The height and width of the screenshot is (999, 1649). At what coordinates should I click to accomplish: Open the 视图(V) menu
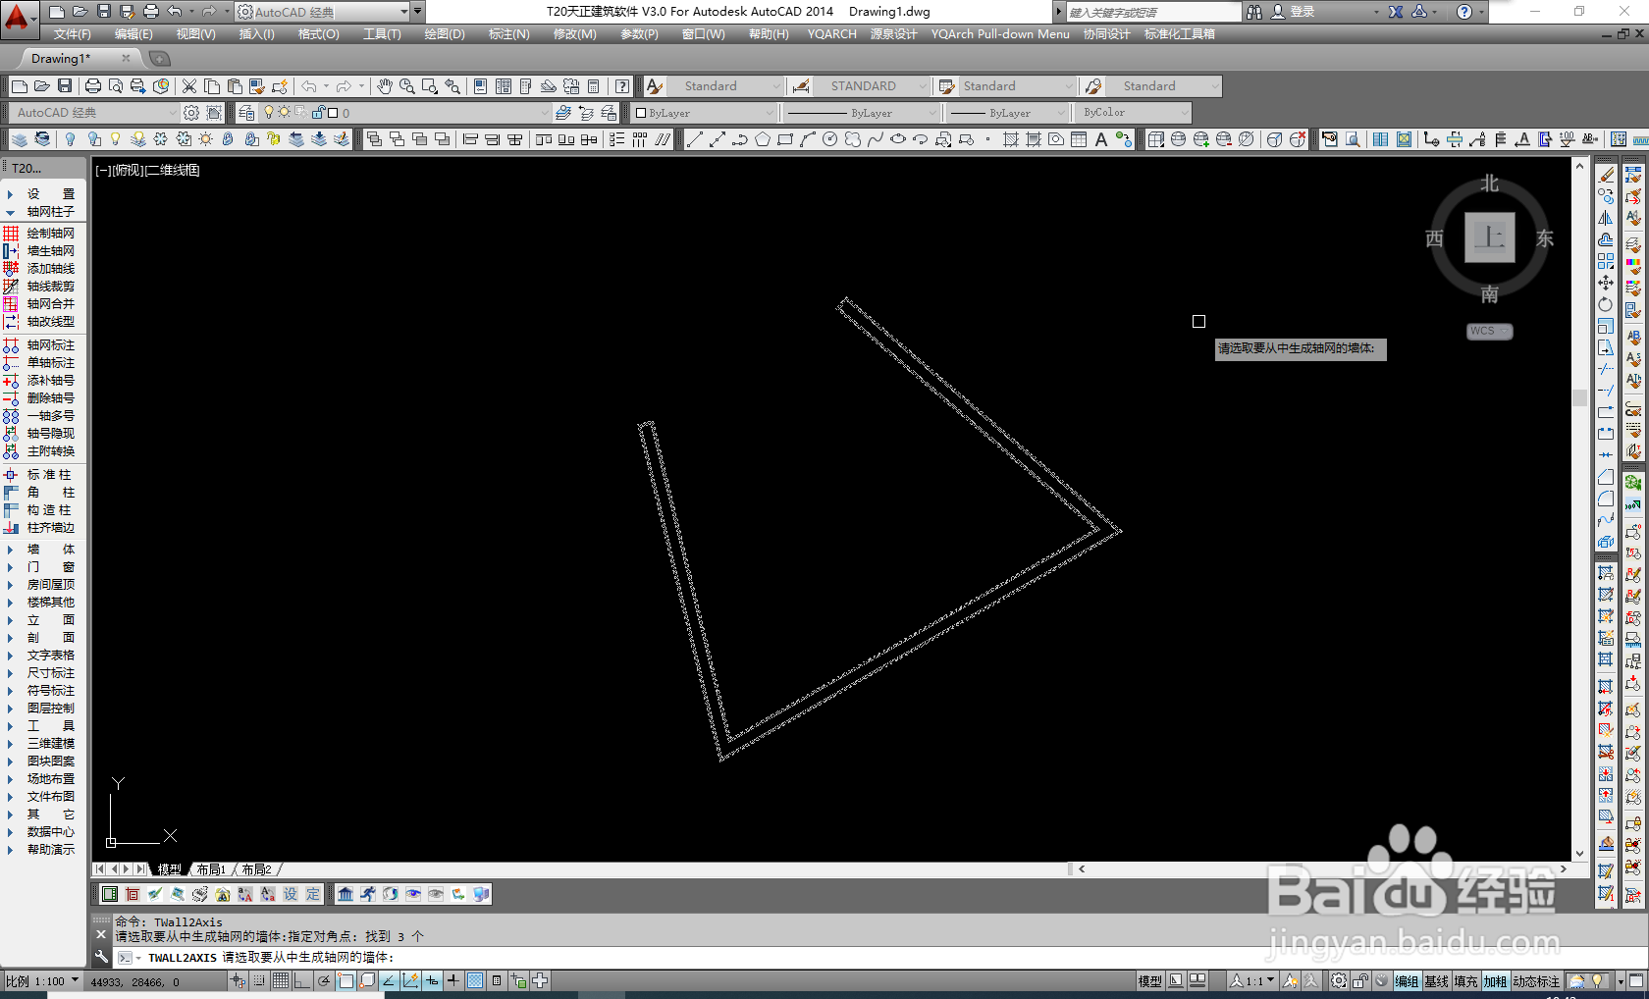195,34
